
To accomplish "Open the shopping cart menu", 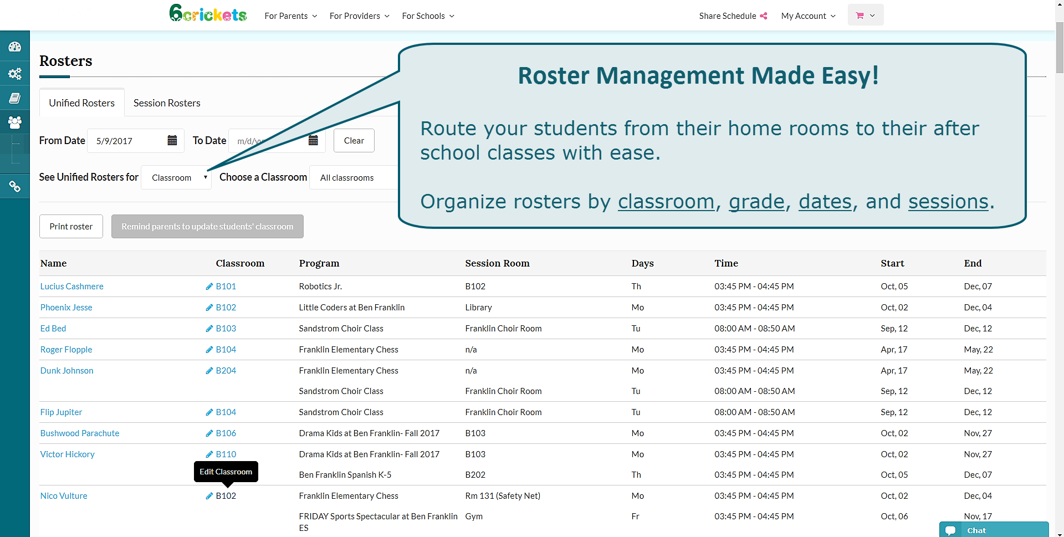I will pyautogui.click(x=865, y=16).
